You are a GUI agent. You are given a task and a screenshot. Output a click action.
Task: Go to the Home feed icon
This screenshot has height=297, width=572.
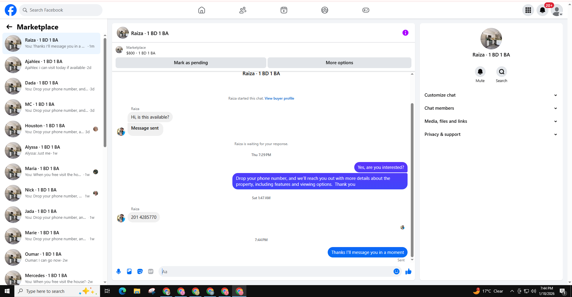pos(202,10)
